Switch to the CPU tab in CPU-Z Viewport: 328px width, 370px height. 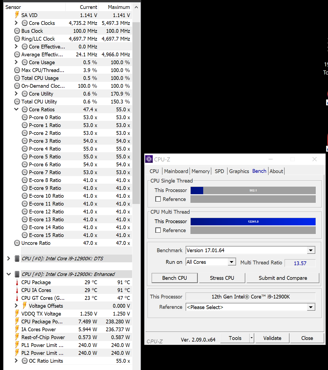click(154, 171)
